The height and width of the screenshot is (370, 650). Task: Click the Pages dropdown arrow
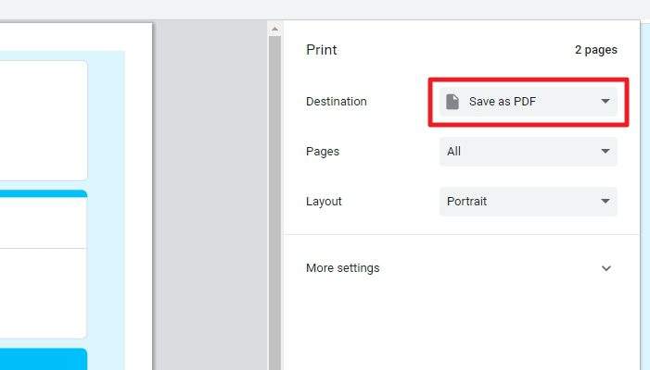605,152
